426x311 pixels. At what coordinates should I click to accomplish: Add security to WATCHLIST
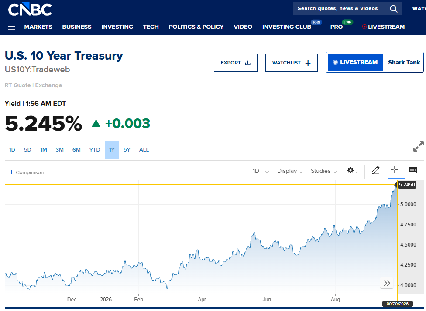291,63
